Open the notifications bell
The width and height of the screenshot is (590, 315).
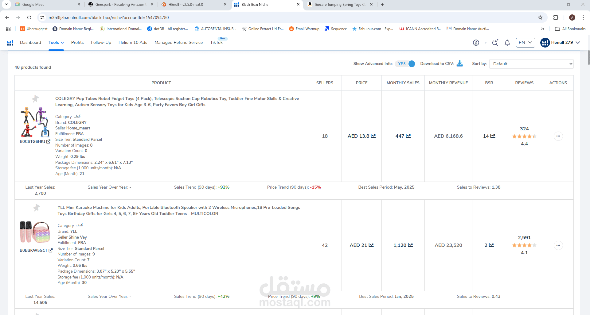[507, 43]
